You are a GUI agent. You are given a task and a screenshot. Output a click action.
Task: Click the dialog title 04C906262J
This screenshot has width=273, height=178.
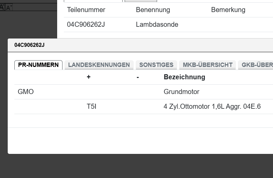29,45
